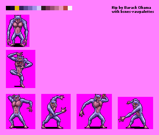
Task: Click the crouching clawing ape sprite
Action: pyautogui.click(x=56, y=112)
